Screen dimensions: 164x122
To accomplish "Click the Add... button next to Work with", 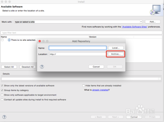I will [153, 22].
